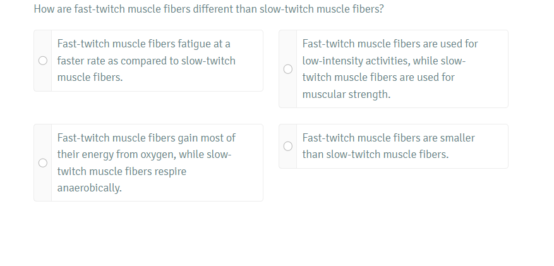The width and height of the screenshot is (554, 266).
Task: Click the question text about fast-twitch muscle fibers
Action: coord(208,10)
